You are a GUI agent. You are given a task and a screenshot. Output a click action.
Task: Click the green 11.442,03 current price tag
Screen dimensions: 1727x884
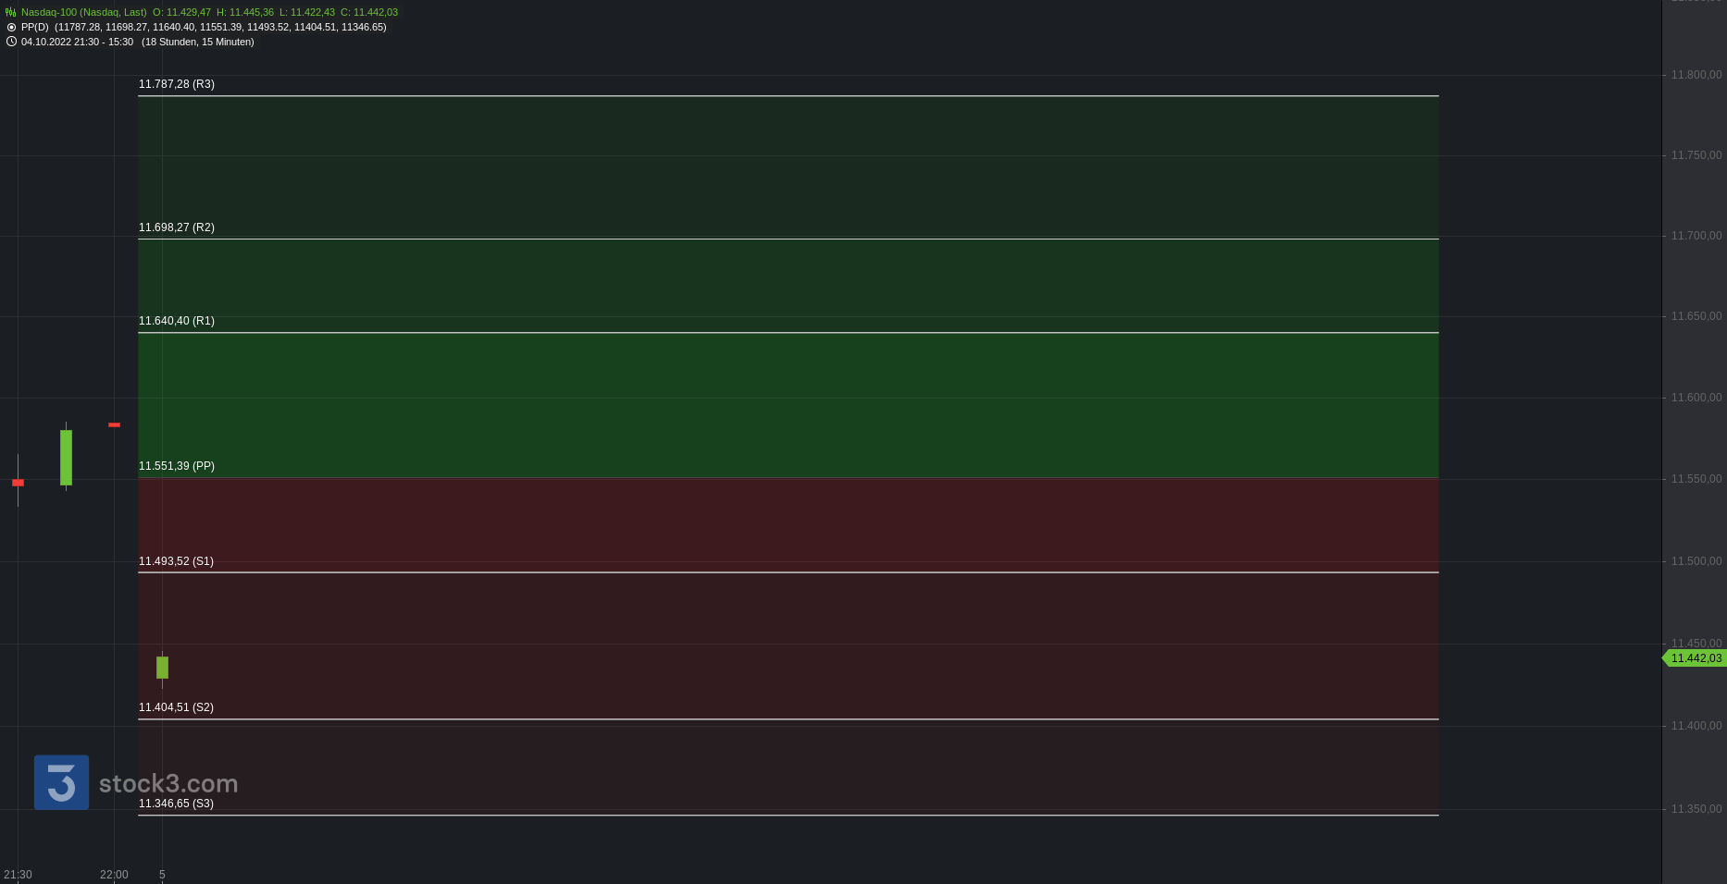[1696, 658]
